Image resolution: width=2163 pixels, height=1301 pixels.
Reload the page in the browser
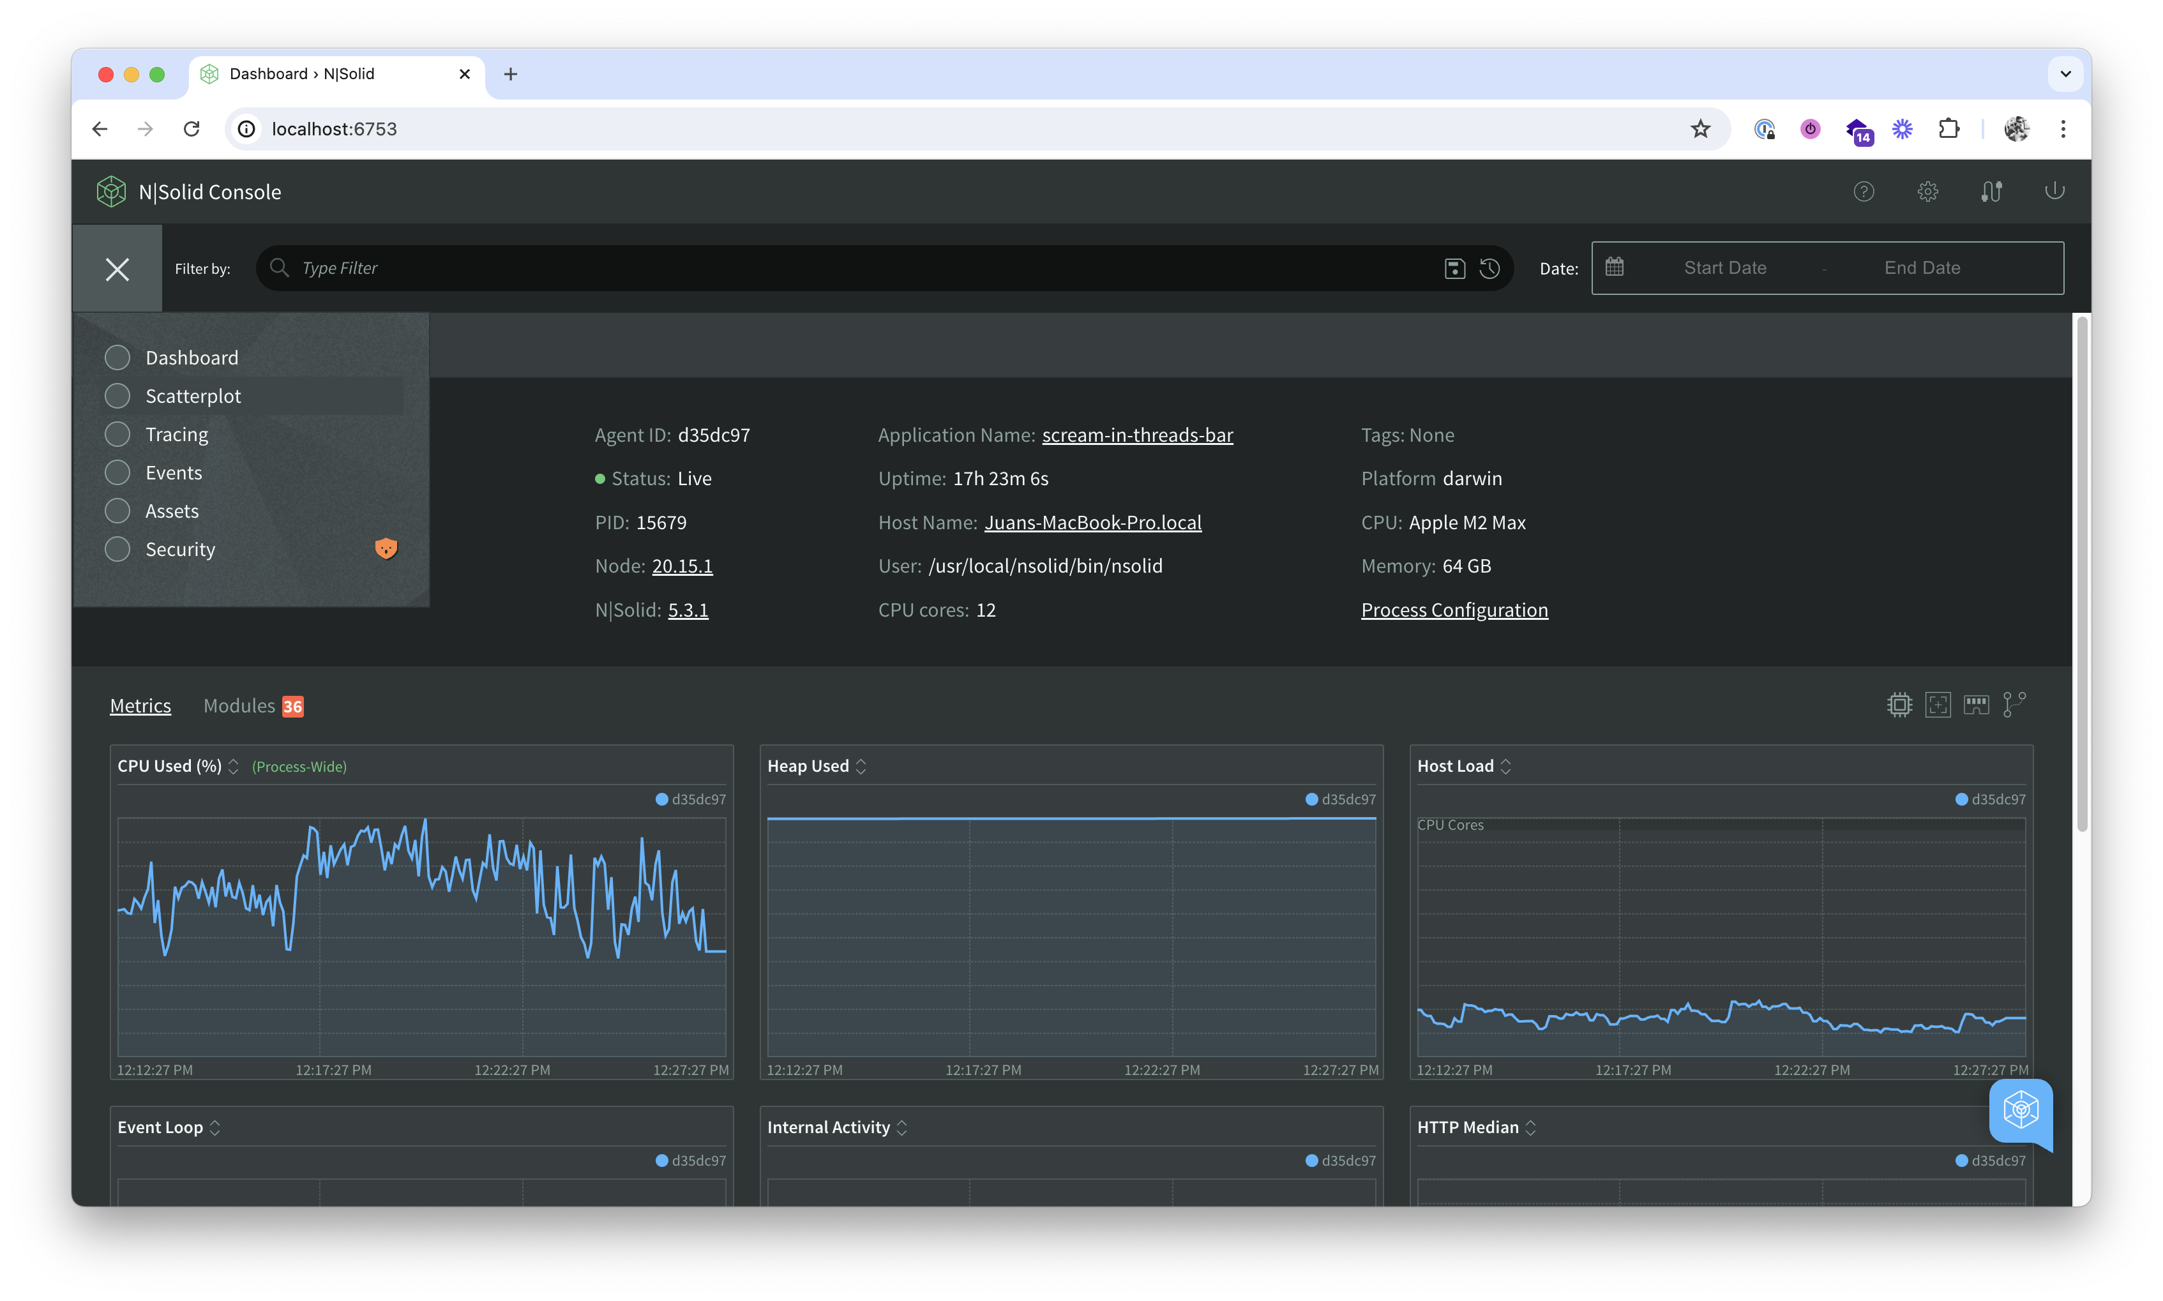pos(191,129)
